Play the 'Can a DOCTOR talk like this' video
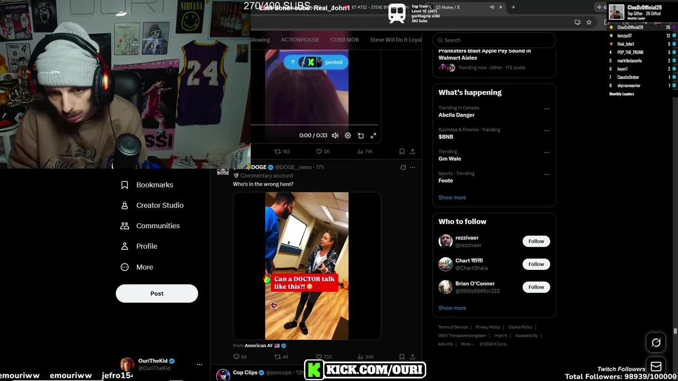 click(x=307, y=266)
